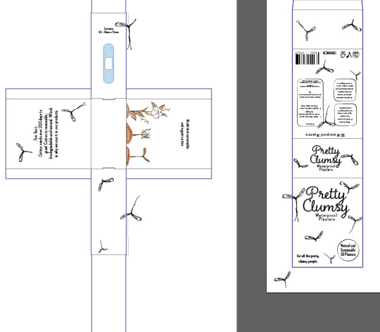
Task: Select the seed drawing directly below the barcode
Action: click(324, 67)
